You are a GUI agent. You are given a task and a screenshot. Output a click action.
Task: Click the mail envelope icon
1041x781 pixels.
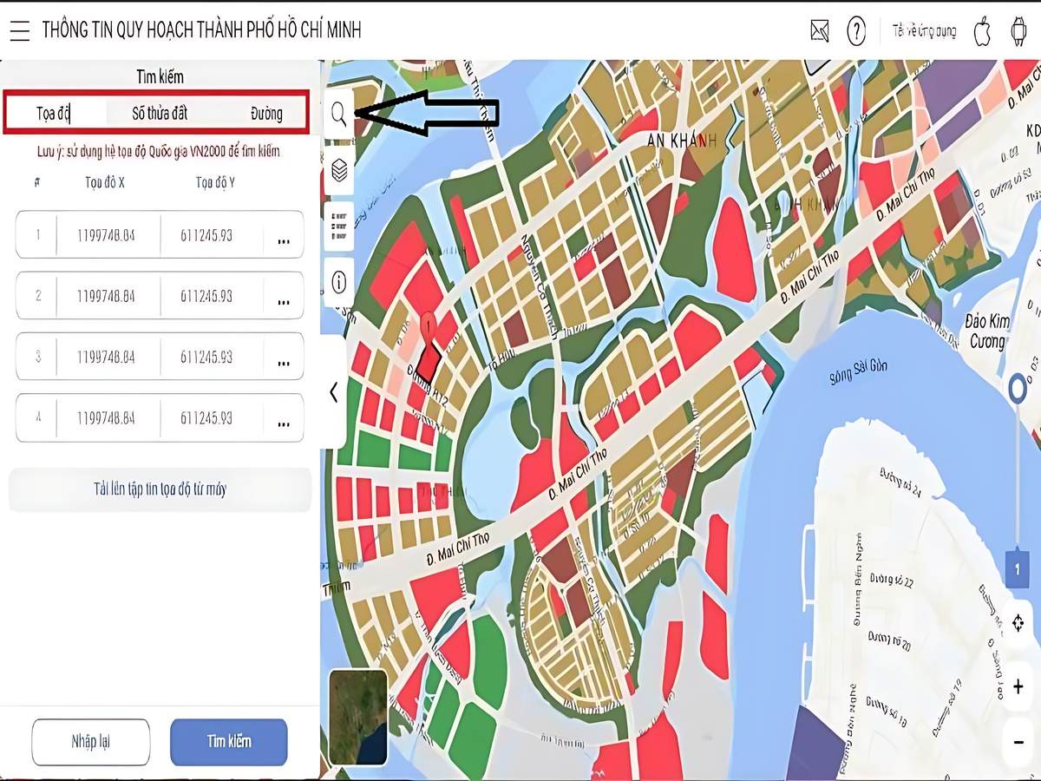click(820, 31)
